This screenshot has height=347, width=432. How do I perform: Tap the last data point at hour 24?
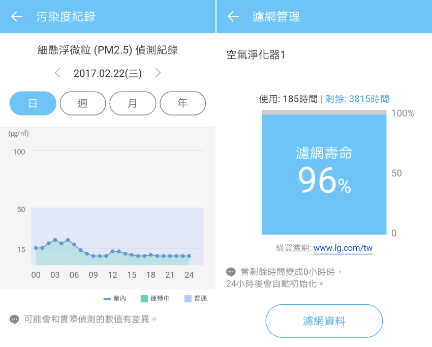tap(189, 256)
